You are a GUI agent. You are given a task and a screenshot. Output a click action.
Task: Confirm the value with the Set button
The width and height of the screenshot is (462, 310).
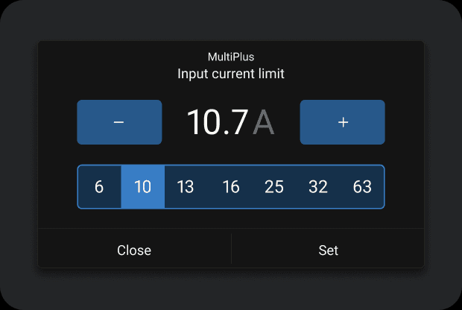pos(328,250)
